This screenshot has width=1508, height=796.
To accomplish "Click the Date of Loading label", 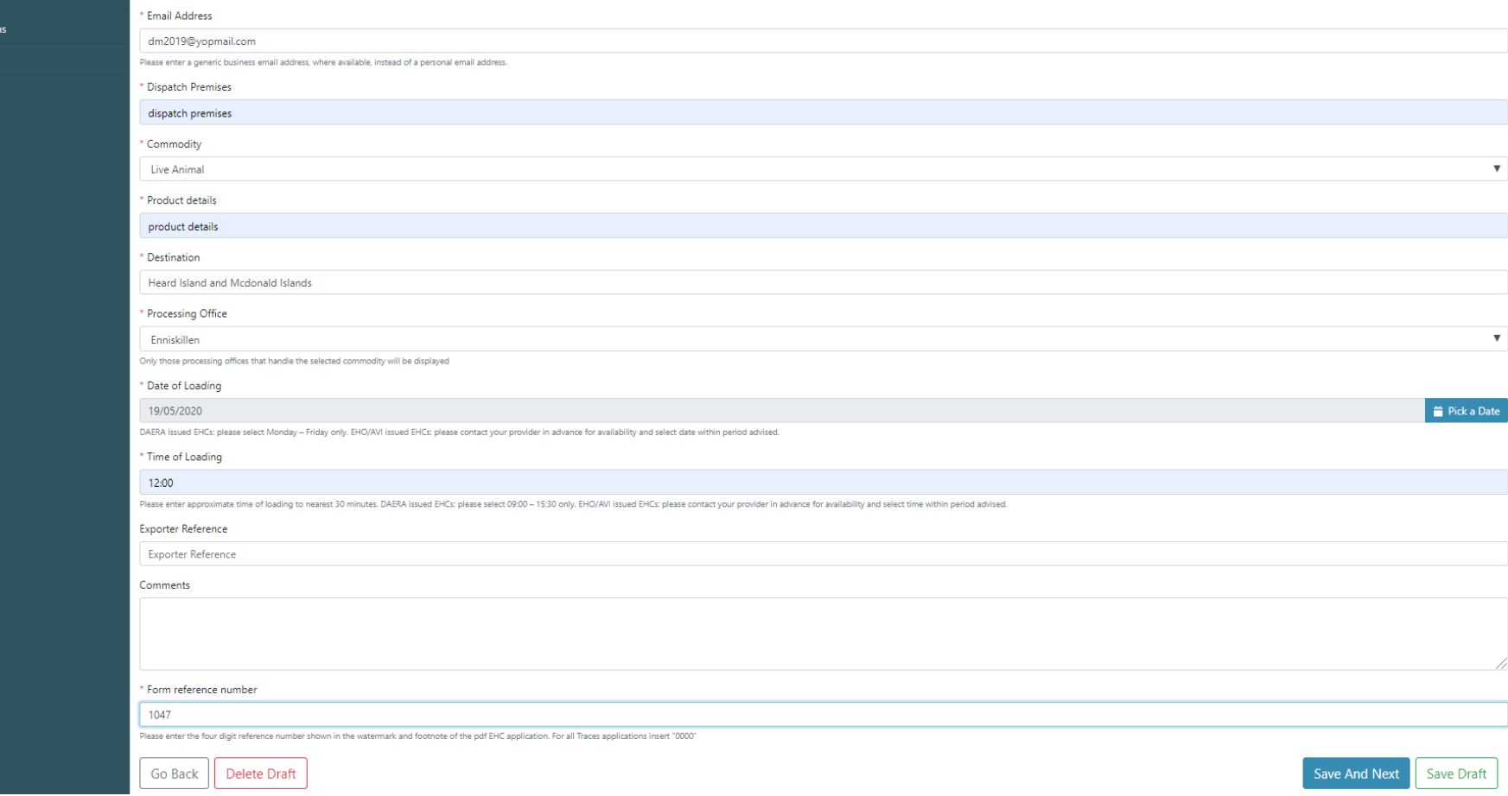I will click(x=184, y=386).
